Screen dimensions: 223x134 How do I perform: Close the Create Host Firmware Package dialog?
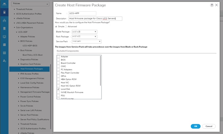217,5
